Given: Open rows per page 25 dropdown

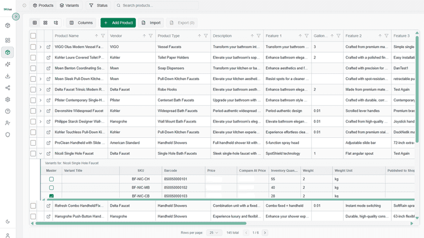Looking at the screenshot, I should coord(214,232).
